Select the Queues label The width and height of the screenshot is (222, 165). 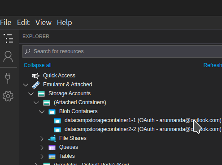coord(69,147)
